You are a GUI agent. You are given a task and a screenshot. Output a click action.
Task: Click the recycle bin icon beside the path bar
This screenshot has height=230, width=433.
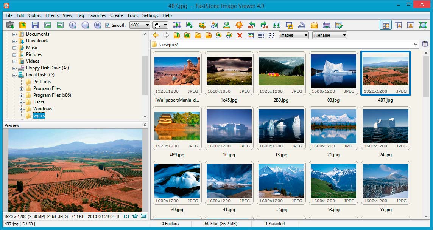425,44
